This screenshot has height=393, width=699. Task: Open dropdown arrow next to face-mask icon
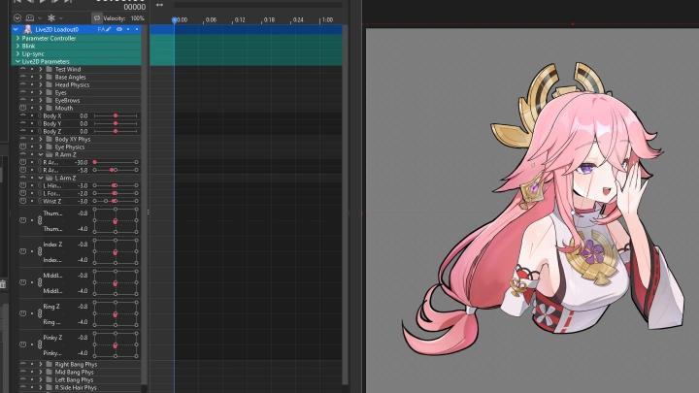(40, 18)
